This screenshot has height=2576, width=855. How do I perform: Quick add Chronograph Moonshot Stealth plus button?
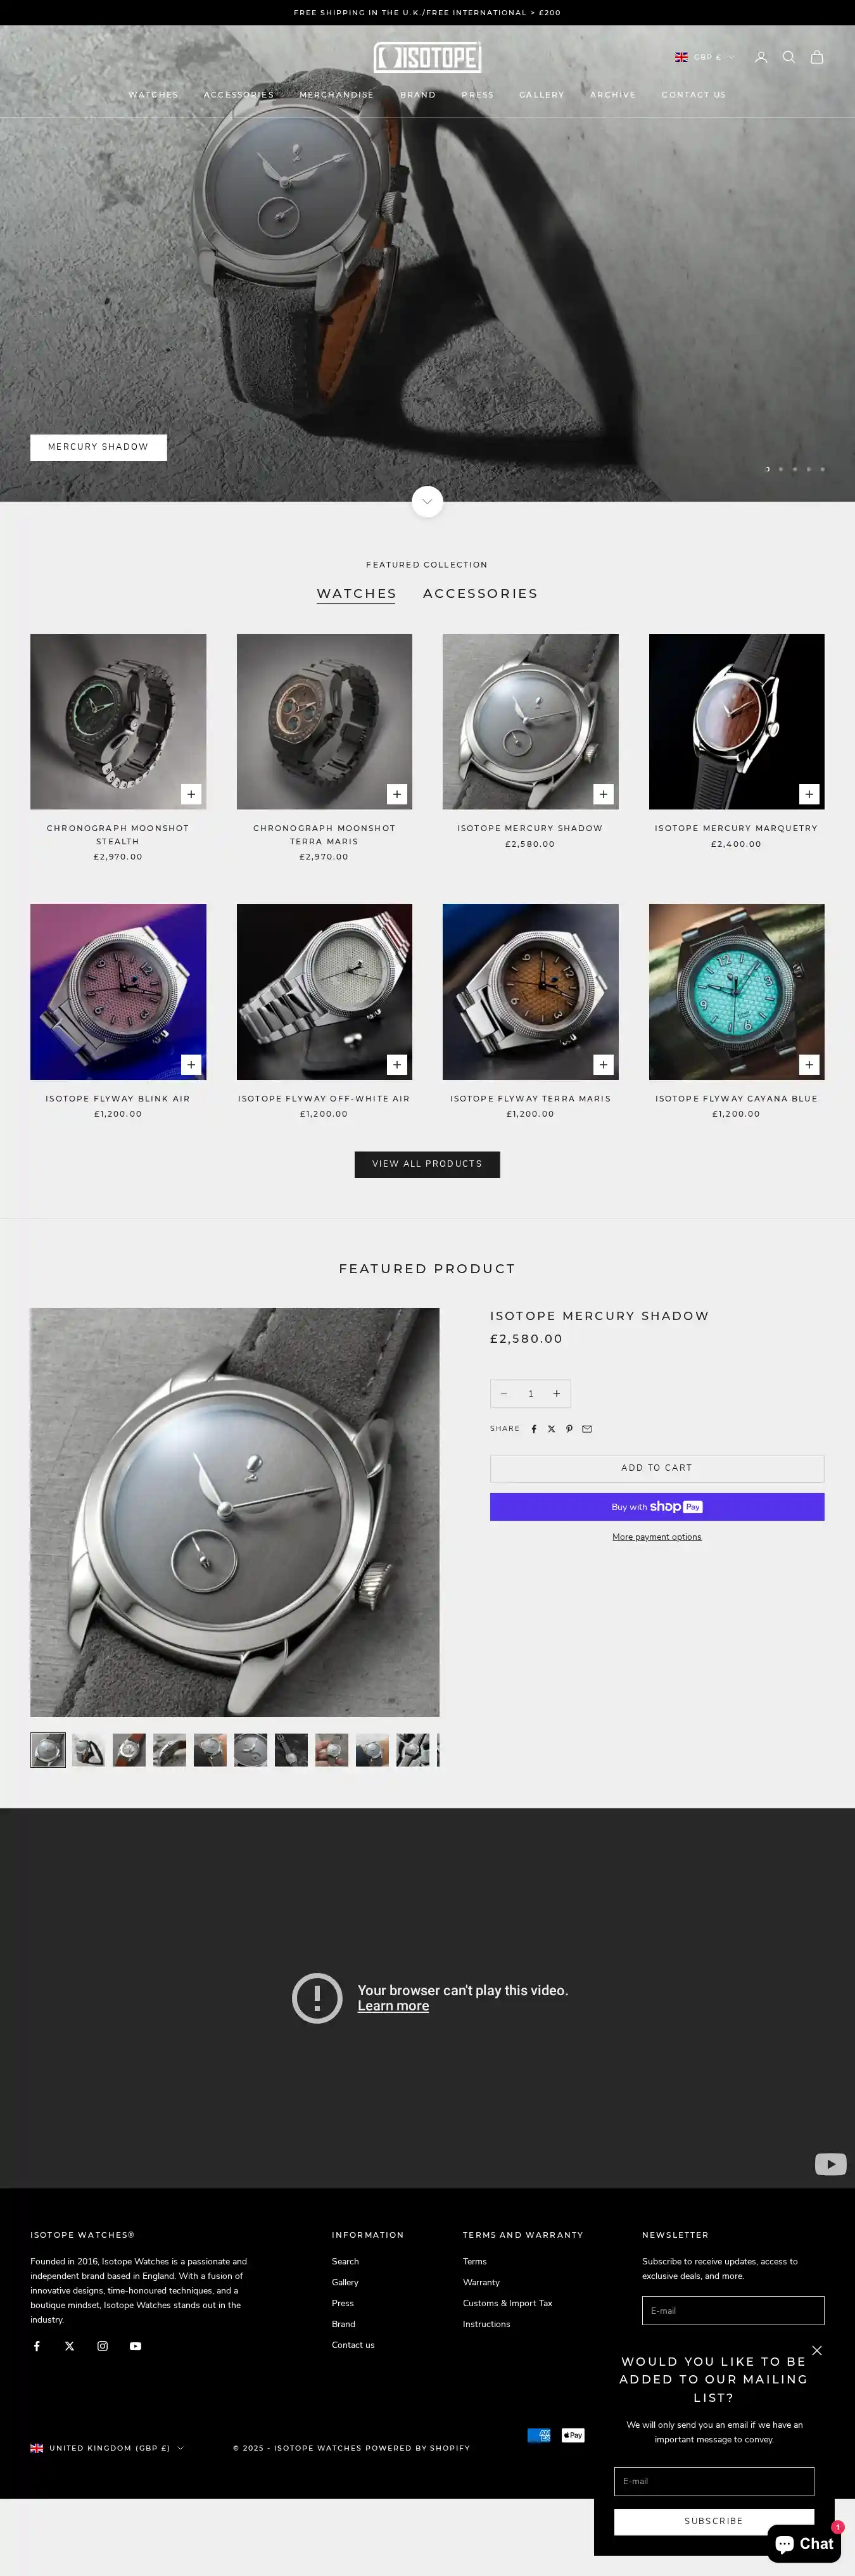(x=191, y=794)
